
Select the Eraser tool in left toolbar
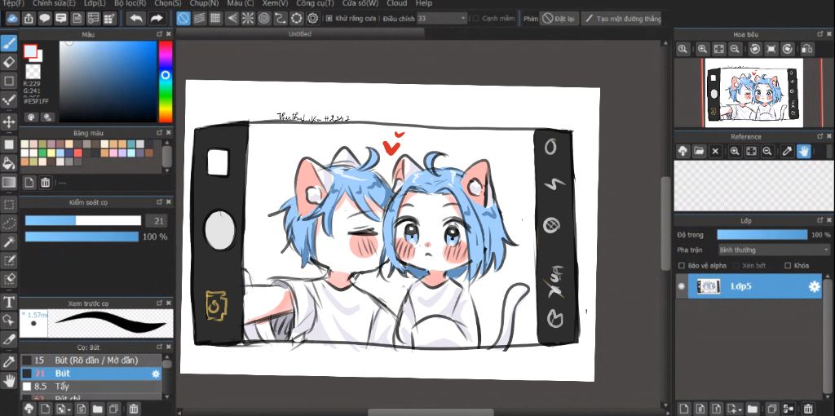pos(9,62)
